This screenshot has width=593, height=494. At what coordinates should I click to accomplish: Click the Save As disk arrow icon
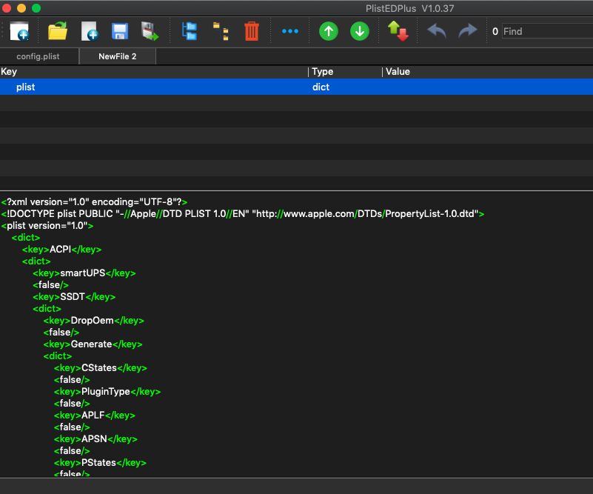point(150,31)
